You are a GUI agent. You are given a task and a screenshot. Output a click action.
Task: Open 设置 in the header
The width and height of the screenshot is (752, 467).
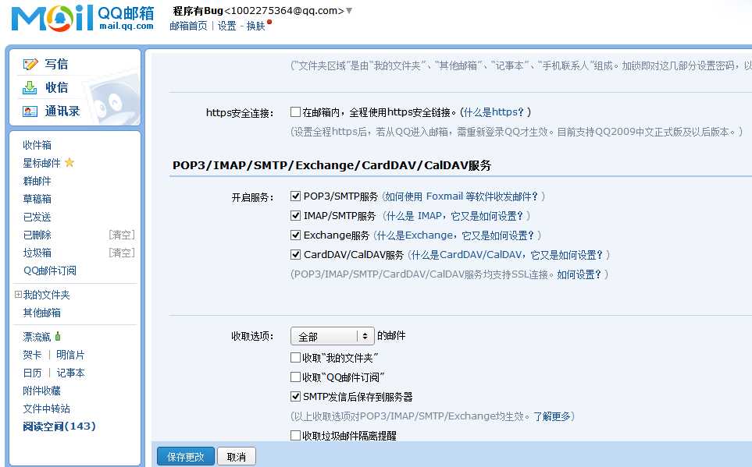226,26
